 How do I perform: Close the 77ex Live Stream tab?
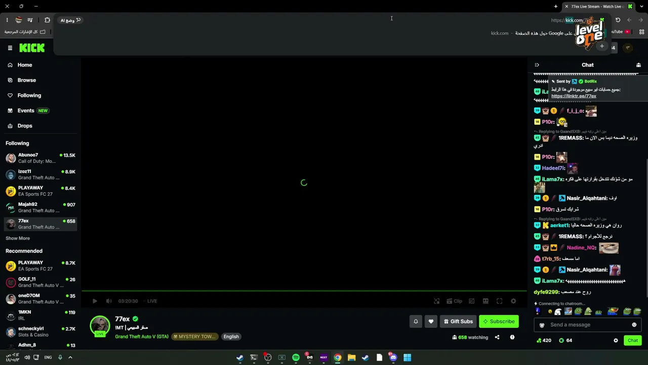pyautogui.click(x=566, y=7)
